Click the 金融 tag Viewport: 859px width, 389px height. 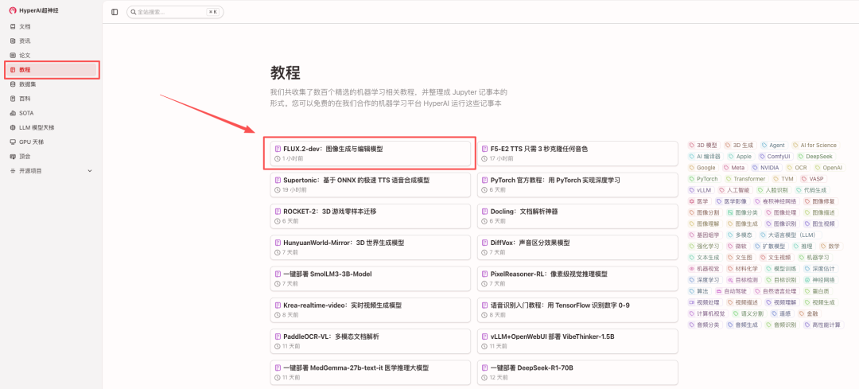point(809,313)
